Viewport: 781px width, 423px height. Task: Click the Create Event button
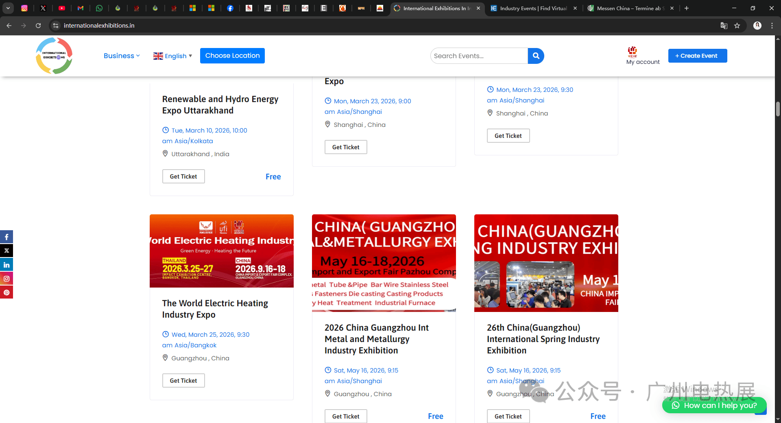pos(697,56)
